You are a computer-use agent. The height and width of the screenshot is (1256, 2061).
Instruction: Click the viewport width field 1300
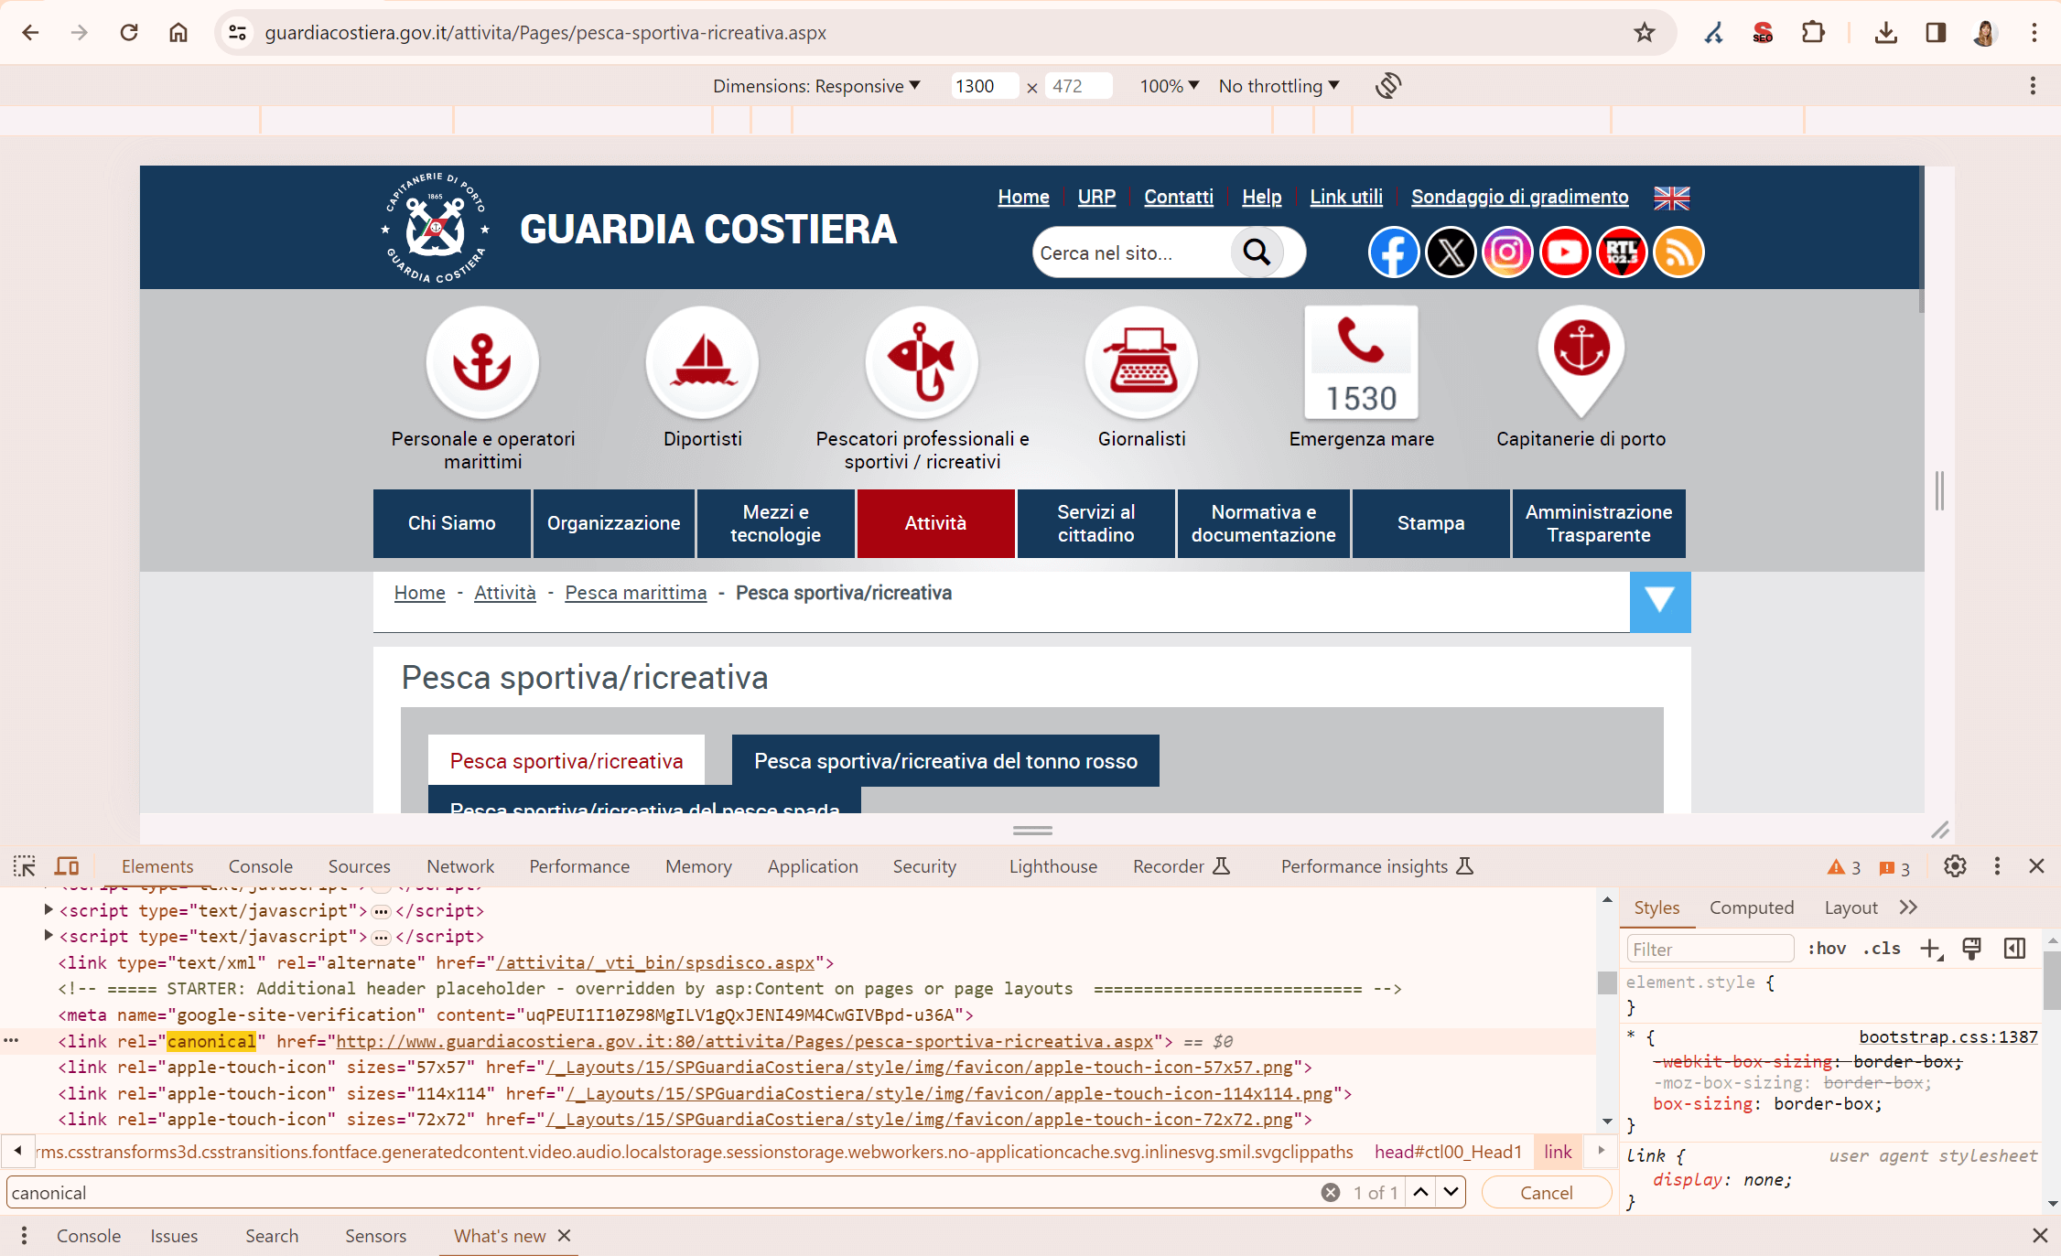coord(984,86)
